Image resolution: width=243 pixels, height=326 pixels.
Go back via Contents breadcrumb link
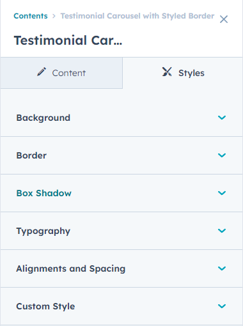(x=31, y=16)
